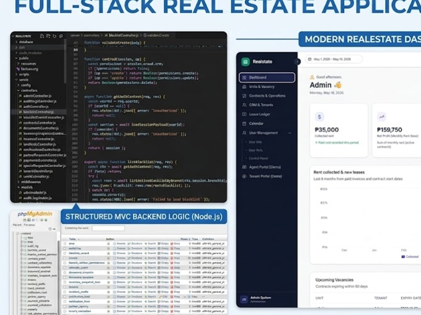Click the dollar icon on Collected rent card
This screenshot has height=315, width=421.
[x=319, y=117]
